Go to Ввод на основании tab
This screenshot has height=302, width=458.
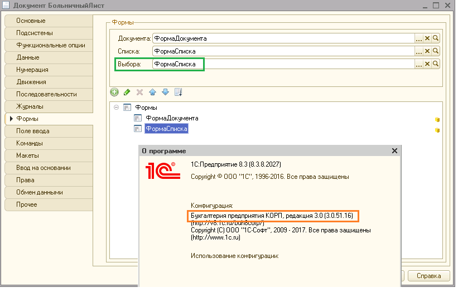[x=49, y=168]
